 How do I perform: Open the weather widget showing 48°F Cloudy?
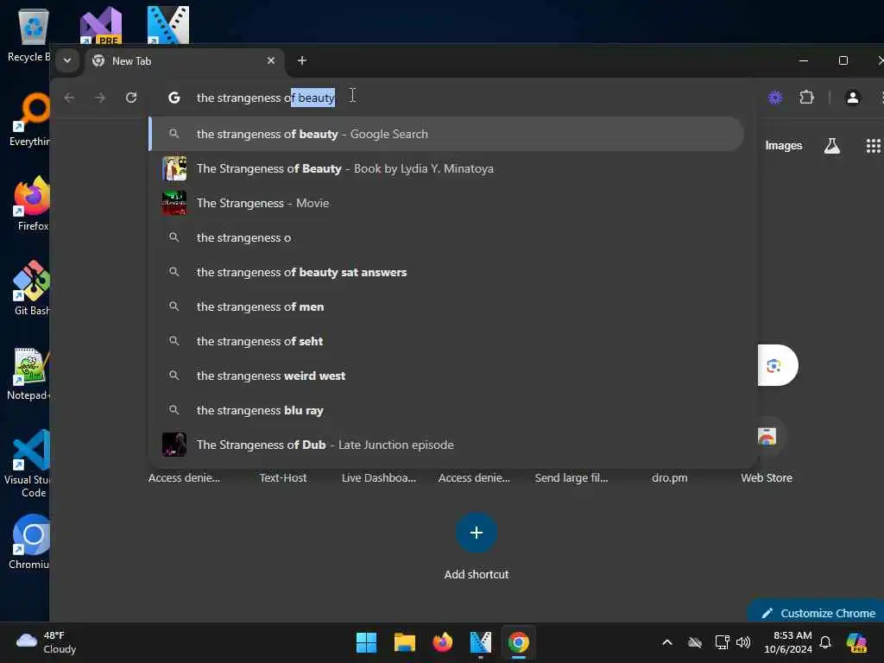[47, 642]
